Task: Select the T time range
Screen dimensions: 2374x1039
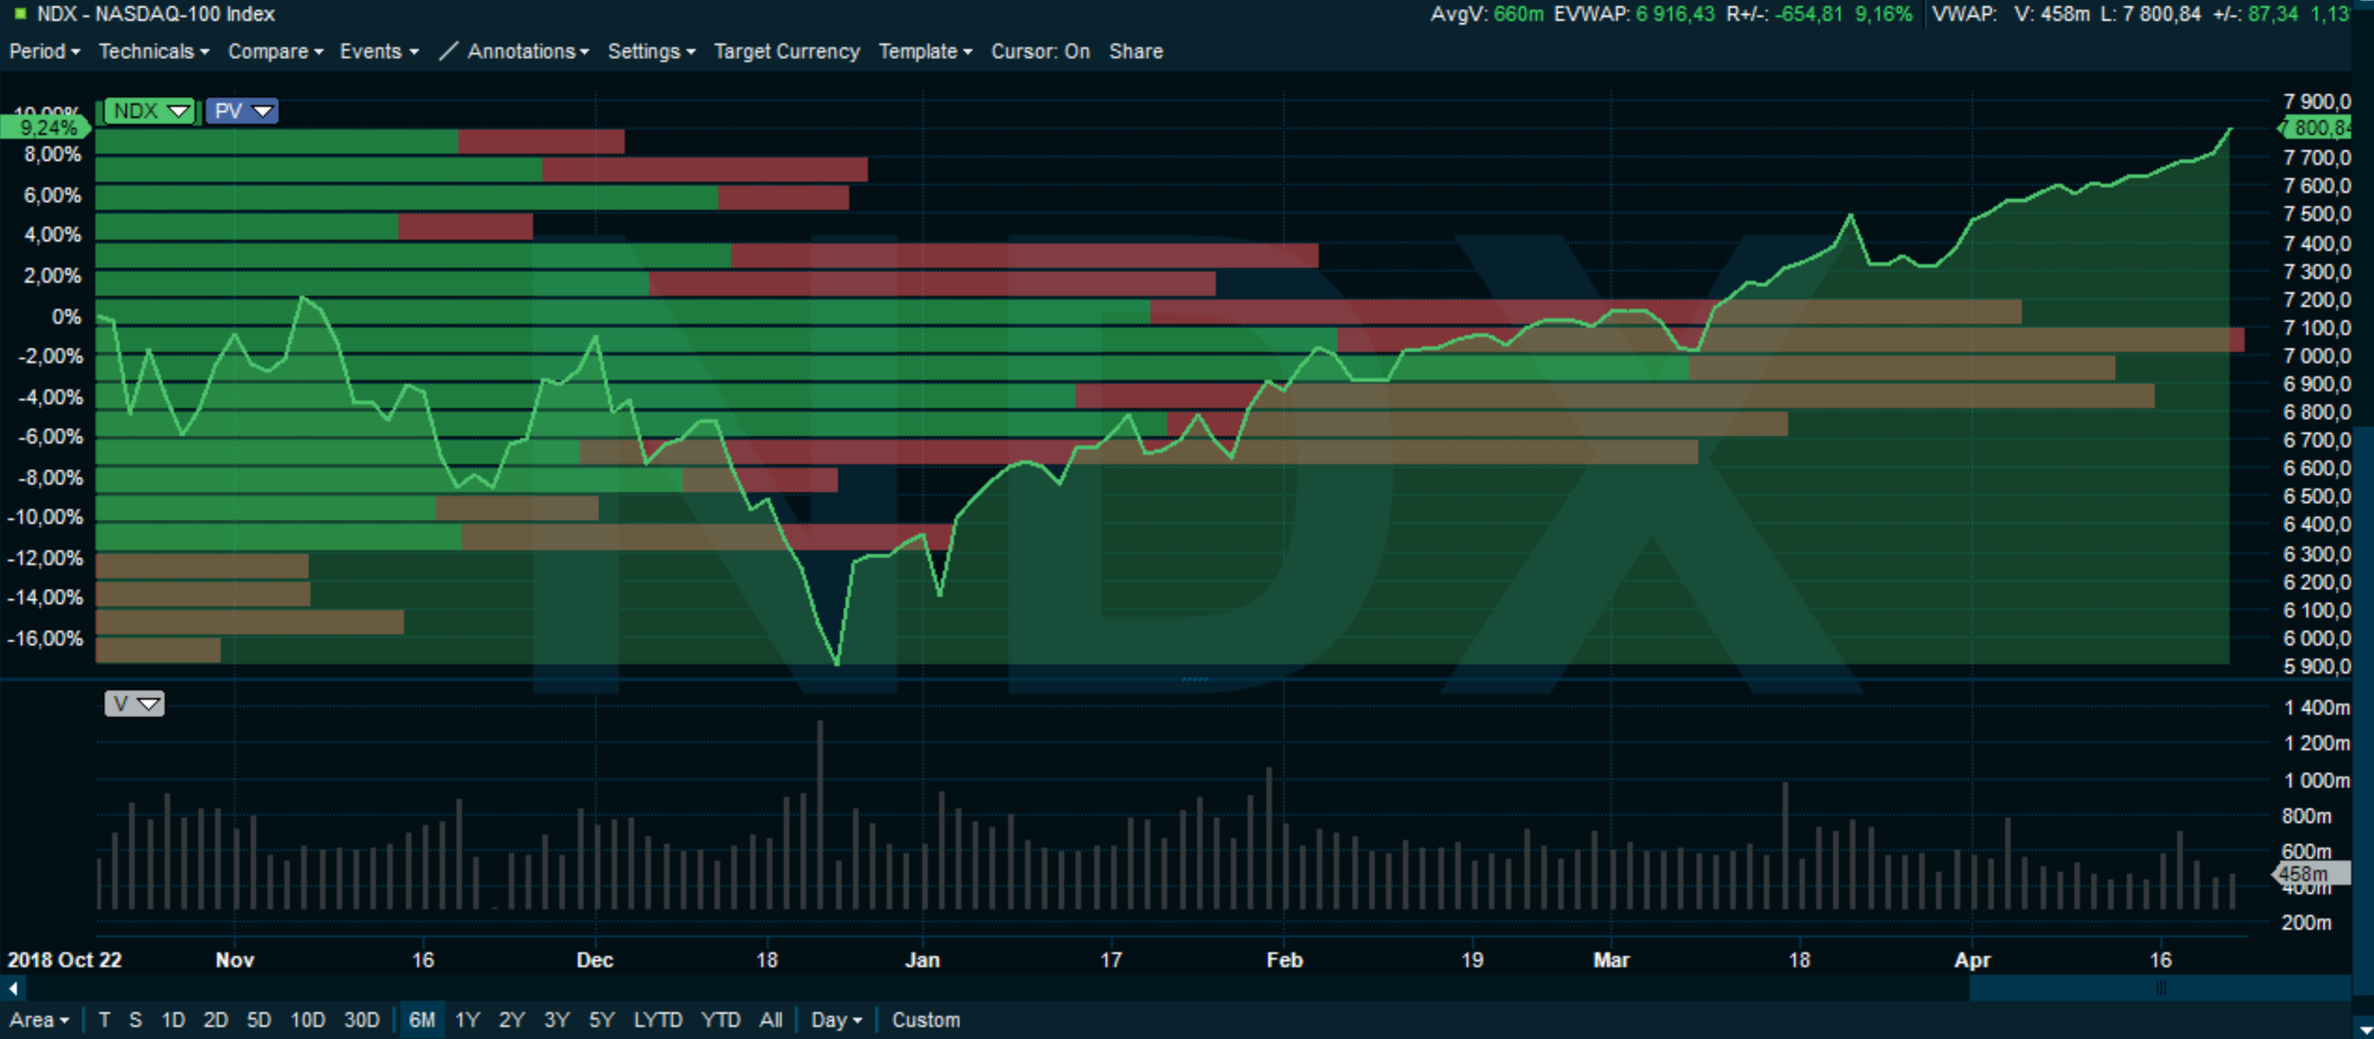Action: pos(104,1020)
